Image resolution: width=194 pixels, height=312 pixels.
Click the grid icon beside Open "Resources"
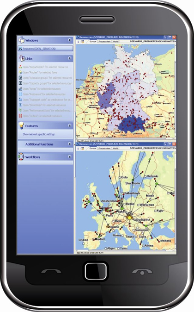tap(20, 94)
